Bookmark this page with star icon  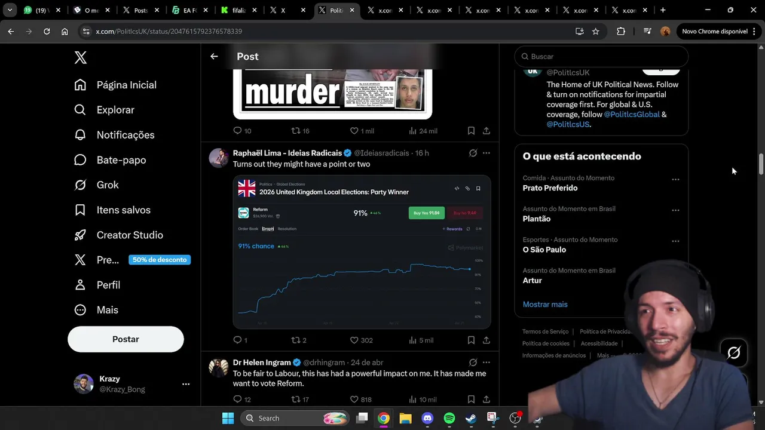pyautogui.click(x=595, y=31)
